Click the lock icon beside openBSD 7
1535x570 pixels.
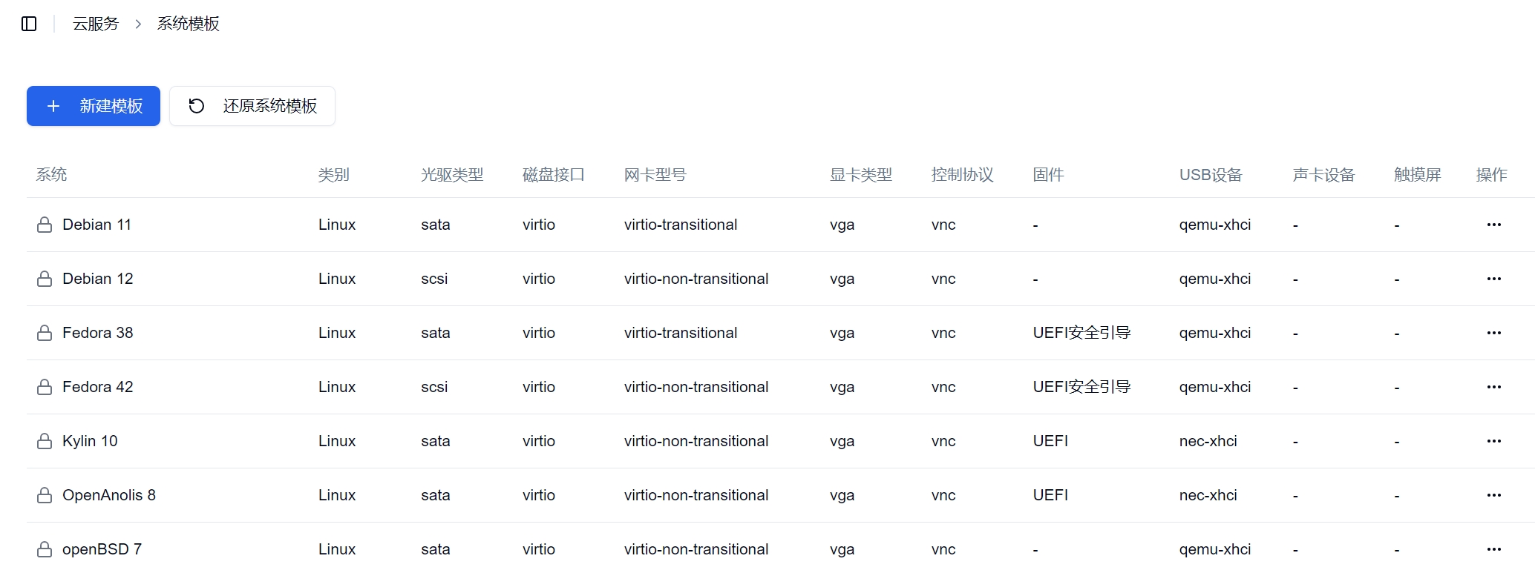(x=45, y=549)
